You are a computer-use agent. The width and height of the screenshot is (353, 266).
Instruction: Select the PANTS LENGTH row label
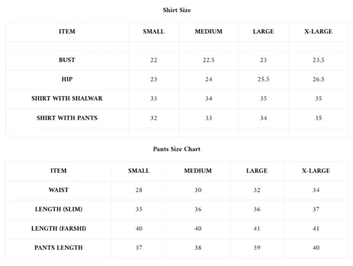point(58,248)
